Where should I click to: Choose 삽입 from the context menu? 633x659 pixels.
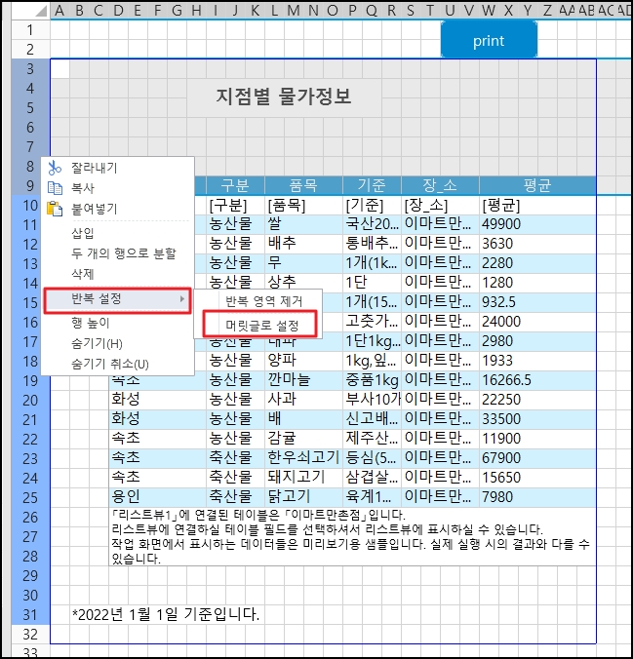coord(83,233)
